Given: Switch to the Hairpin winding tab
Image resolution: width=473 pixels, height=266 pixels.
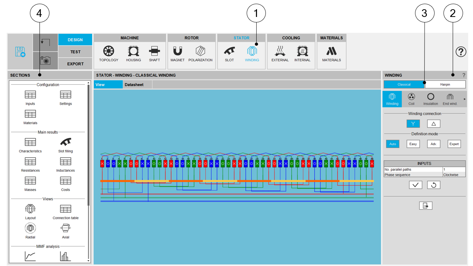Looking at the screenshot, I should coord(445,84).
